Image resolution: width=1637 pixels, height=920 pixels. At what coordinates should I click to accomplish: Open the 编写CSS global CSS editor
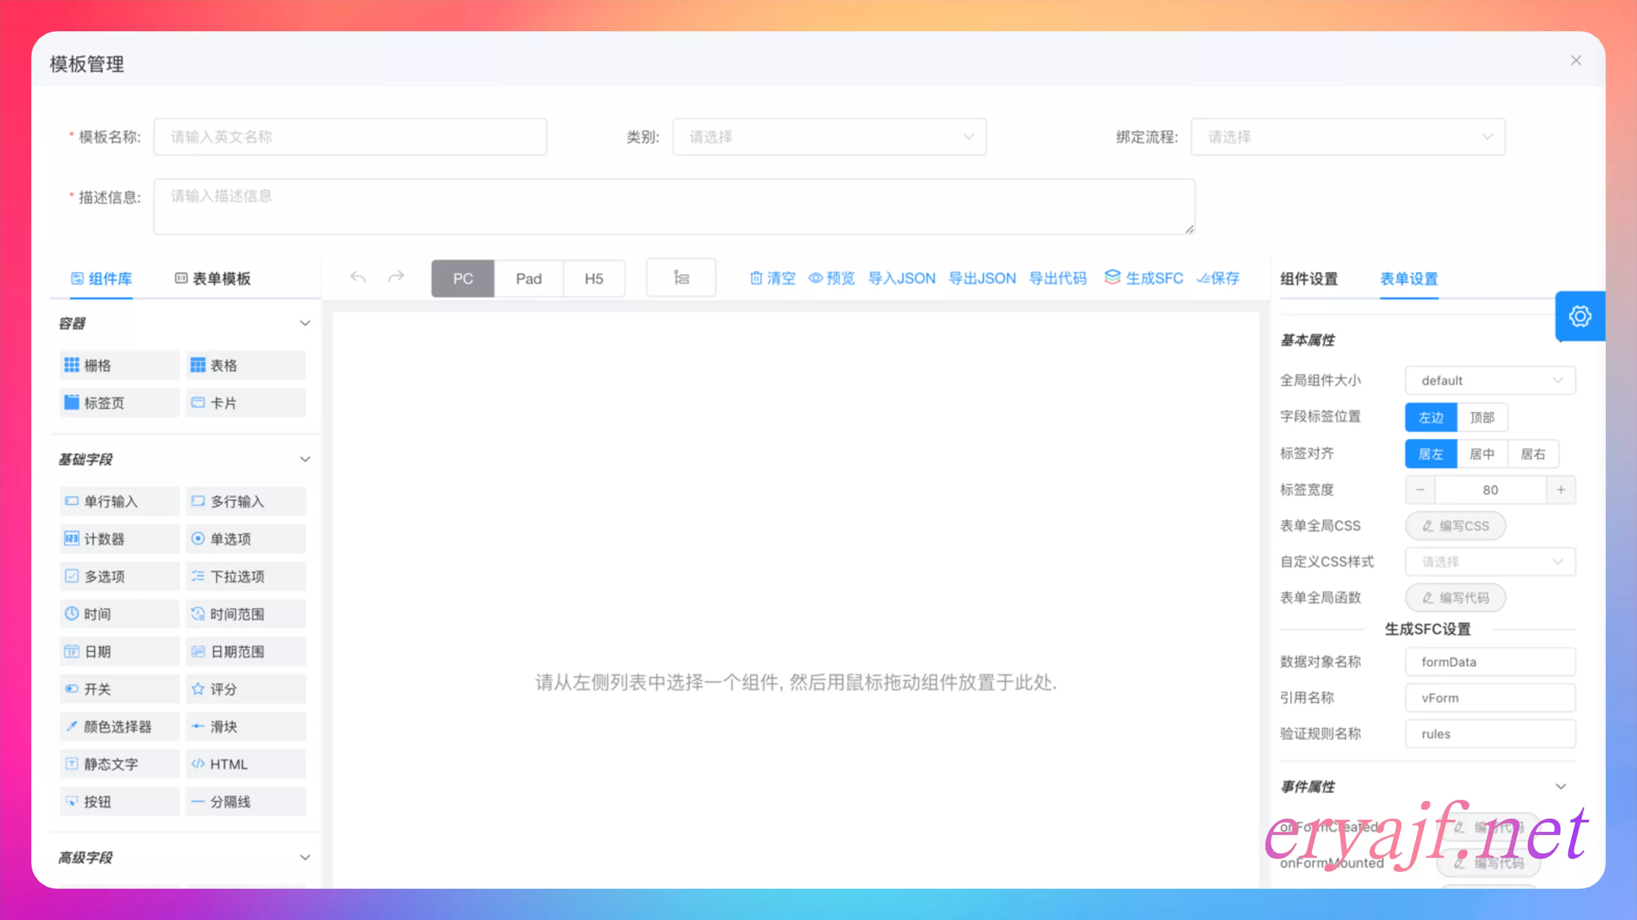1455,525
